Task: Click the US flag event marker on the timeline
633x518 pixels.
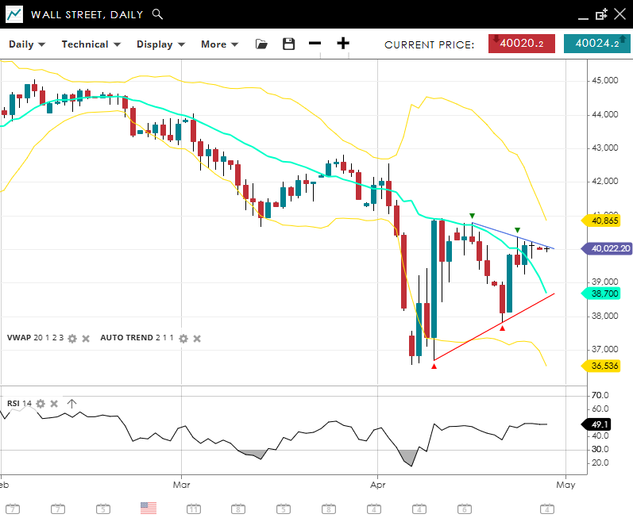Action: pos(149,508)
